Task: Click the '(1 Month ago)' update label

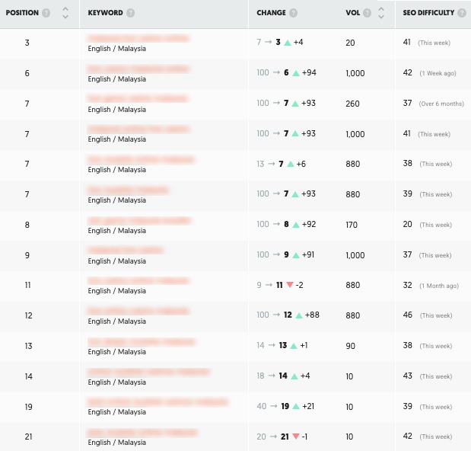Action: 439,286
